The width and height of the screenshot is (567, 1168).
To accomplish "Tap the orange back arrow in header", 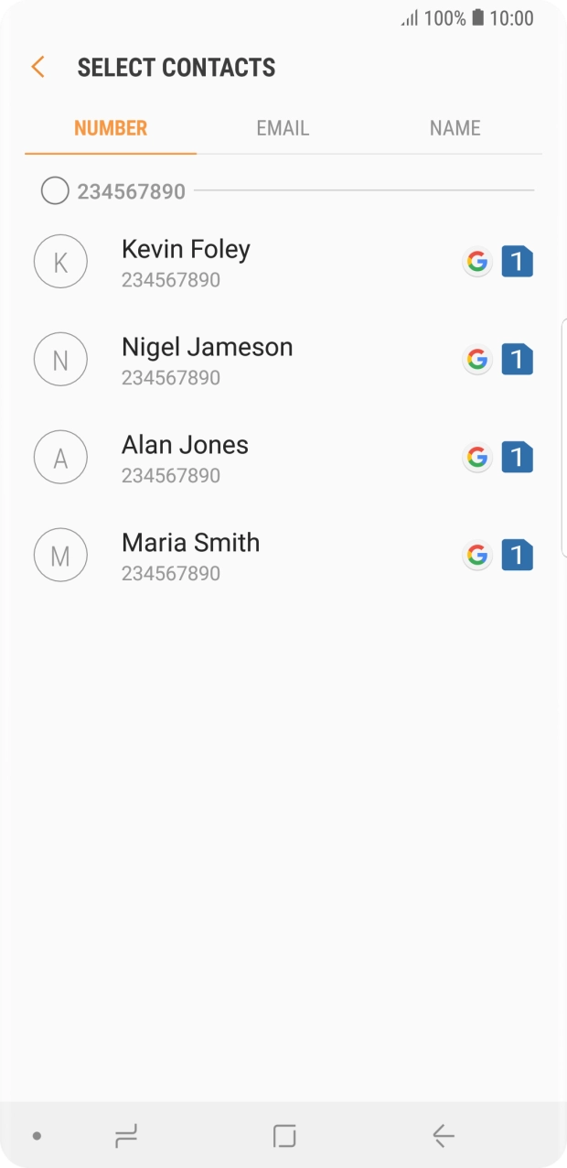I will pos(37,67).
